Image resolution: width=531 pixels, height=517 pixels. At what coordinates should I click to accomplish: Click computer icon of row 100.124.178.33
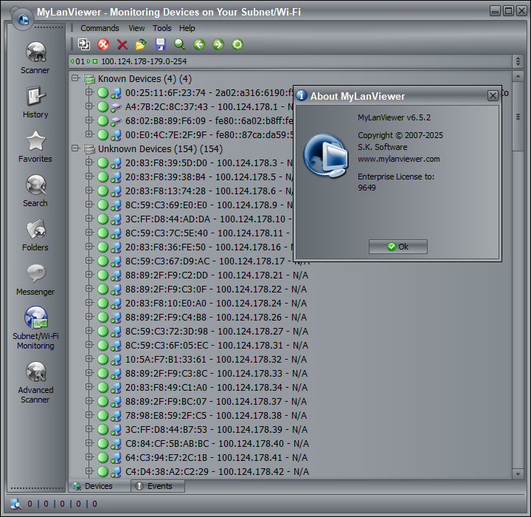[x=116, y=374]
